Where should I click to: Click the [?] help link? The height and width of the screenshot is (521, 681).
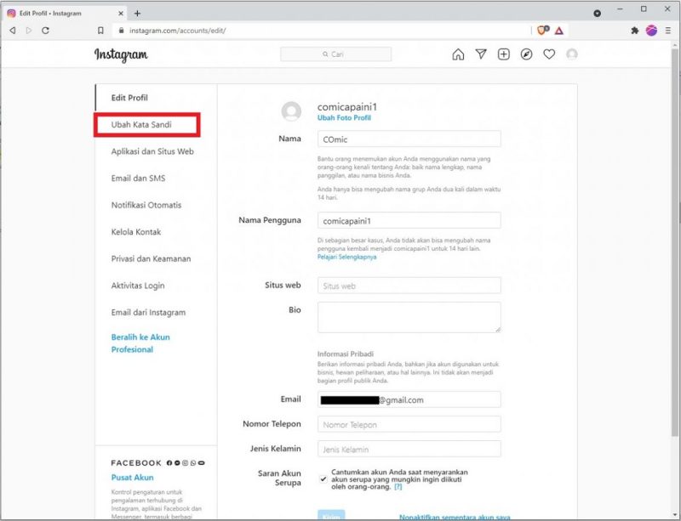[x=398, y=487]
